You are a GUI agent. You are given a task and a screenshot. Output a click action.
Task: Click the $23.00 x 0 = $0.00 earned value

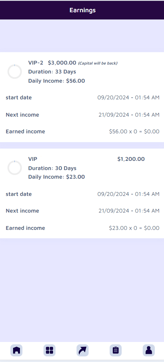(134, 228)
